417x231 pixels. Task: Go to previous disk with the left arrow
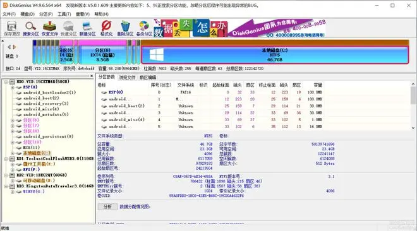pos(9,47)
